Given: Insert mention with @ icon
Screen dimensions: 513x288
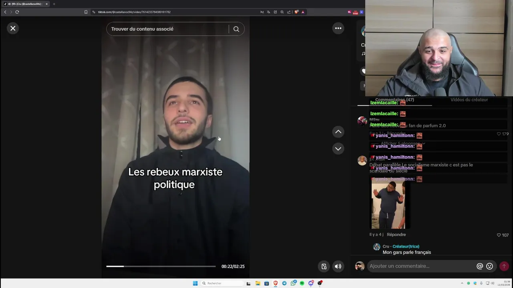Looking at the screenshot, I should (x=480, y=266).
